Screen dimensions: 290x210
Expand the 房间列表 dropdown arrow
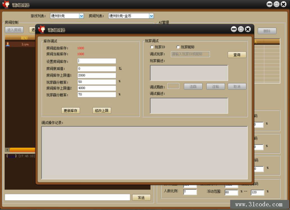click(x=151, y=16)
